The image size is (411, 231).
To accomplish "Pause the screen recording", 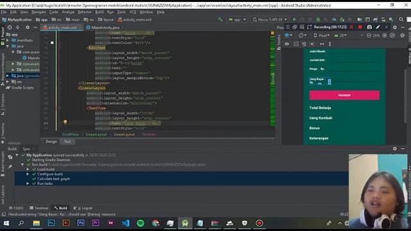I will click(x=351, y=27).
